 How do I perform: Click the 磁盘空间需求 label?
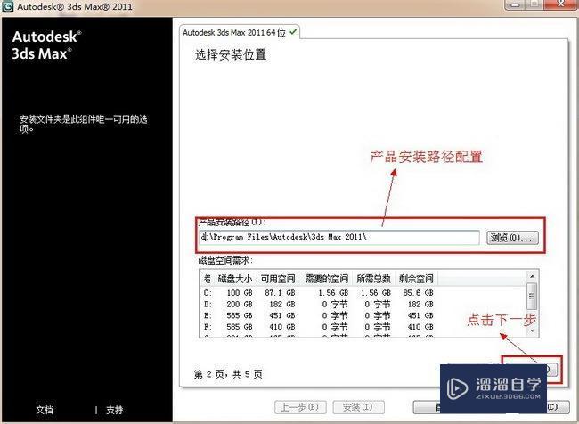click(225, 260)
